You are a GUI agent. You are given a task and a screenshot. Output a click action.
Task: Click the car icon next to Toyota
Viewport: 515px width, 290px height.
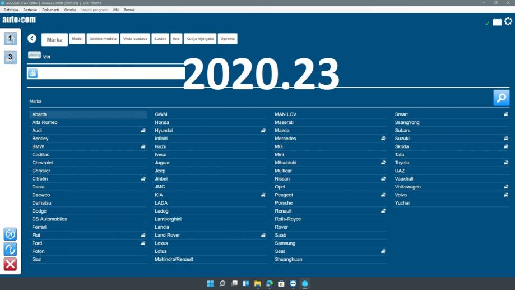click(x=506, y=163)
